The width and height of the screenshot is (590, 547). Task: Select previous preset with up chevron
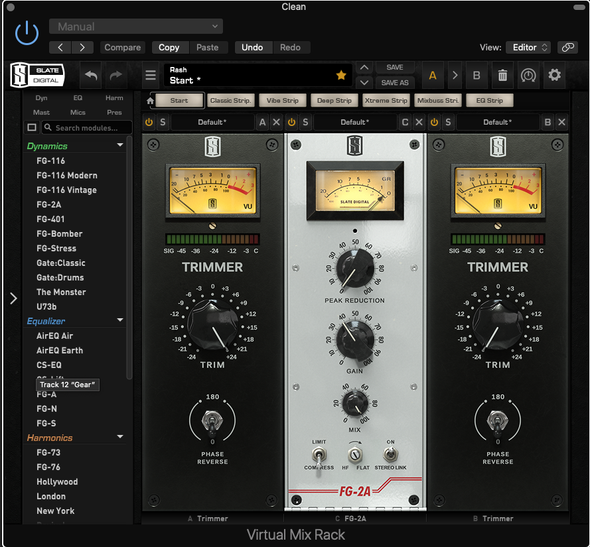tap(364, 67)
